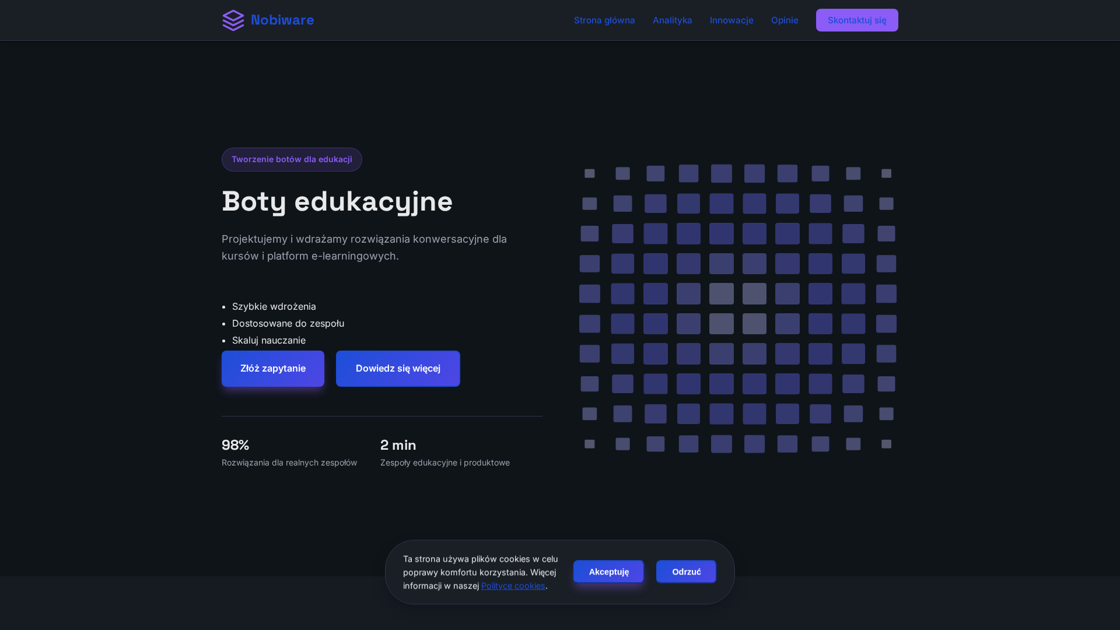Screen dimensions: 1120x630
Task: Click the Skontaktuj się button
Action: click(x=857, y=20)
